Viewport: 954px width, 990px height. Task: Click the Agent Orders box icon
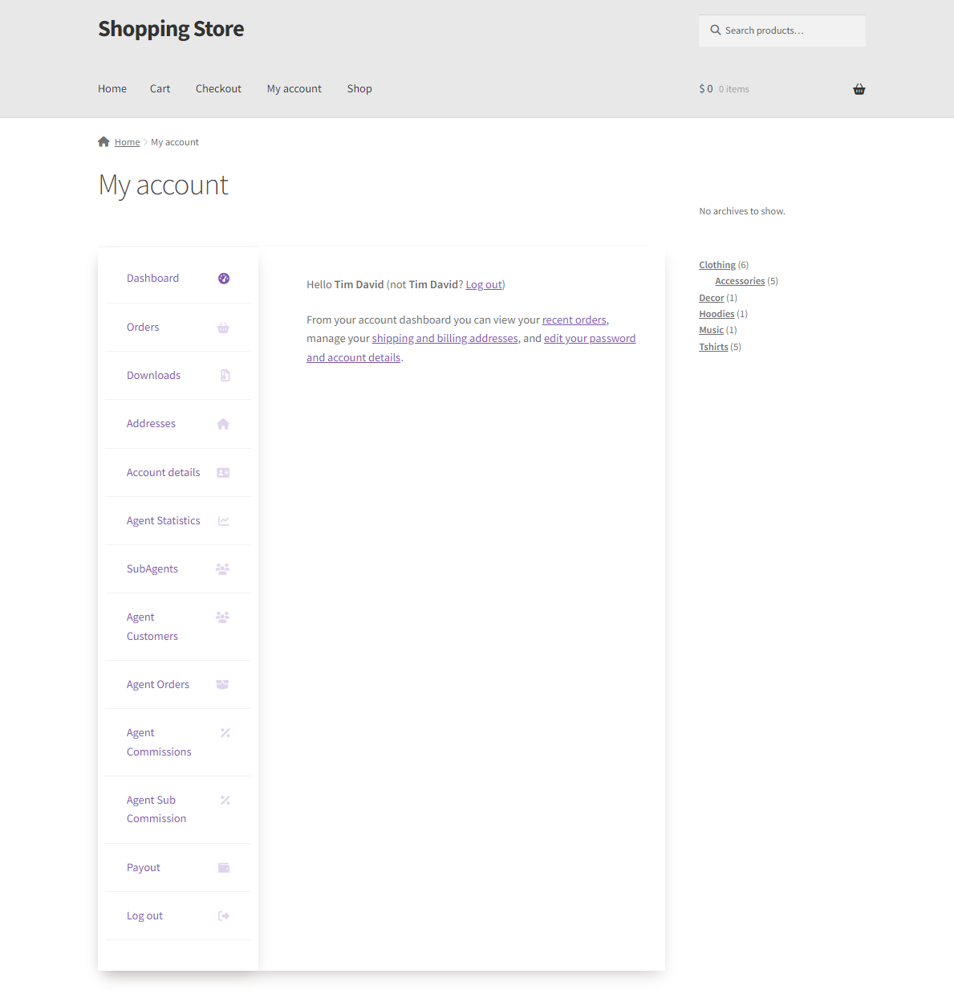click(x=222, y=685)
